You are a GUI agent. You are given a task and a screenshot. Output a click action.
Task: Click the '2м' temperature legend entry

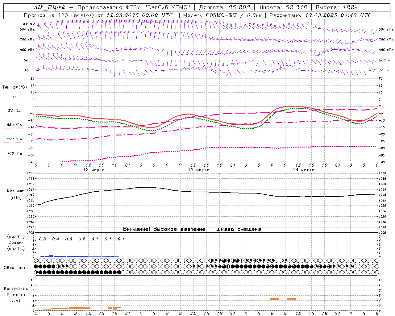15,97
